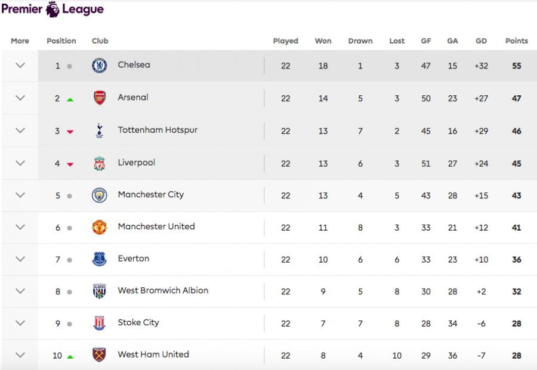This screenshot has height=370, width=537.
Task: Click the Points column header
Action: (x=516, y=41)
